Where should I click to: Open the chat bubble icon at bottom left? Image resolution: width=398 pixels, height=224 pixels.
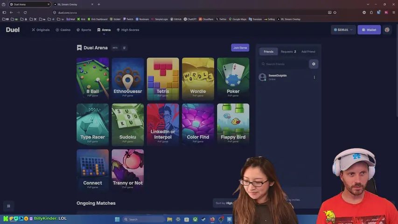pyautogui.click(x=8, y=206)
